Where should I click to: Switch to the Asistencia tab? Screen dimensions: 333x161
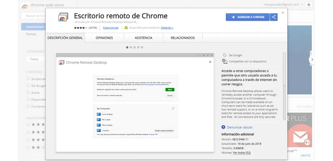point(144,38)
